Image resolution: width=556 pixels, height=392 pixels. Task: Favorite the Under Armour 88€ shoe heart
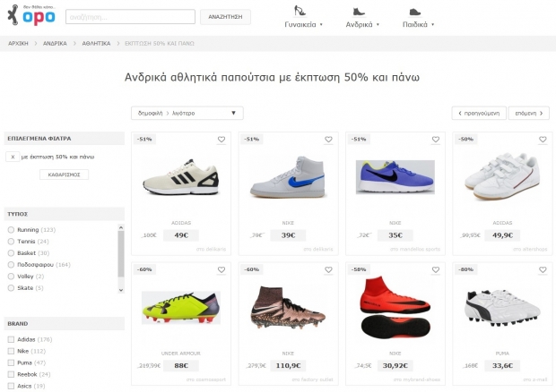[x=222, y=270]
